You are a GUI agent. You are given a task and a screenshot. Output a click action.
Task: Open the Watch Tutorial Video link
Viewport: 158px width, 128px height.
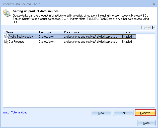[x=15, y=112]
